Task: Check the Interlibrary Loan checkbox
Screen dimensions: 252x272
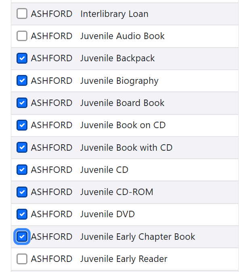Action: 22,14
